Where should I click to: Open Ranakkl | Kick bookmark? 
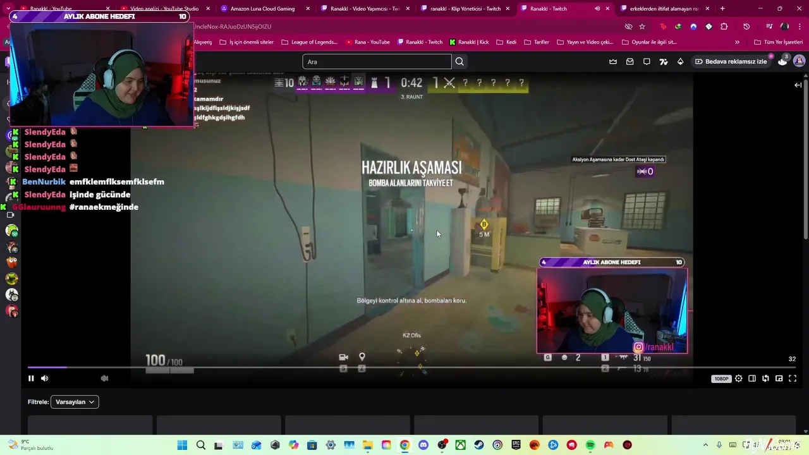[469, 42]
